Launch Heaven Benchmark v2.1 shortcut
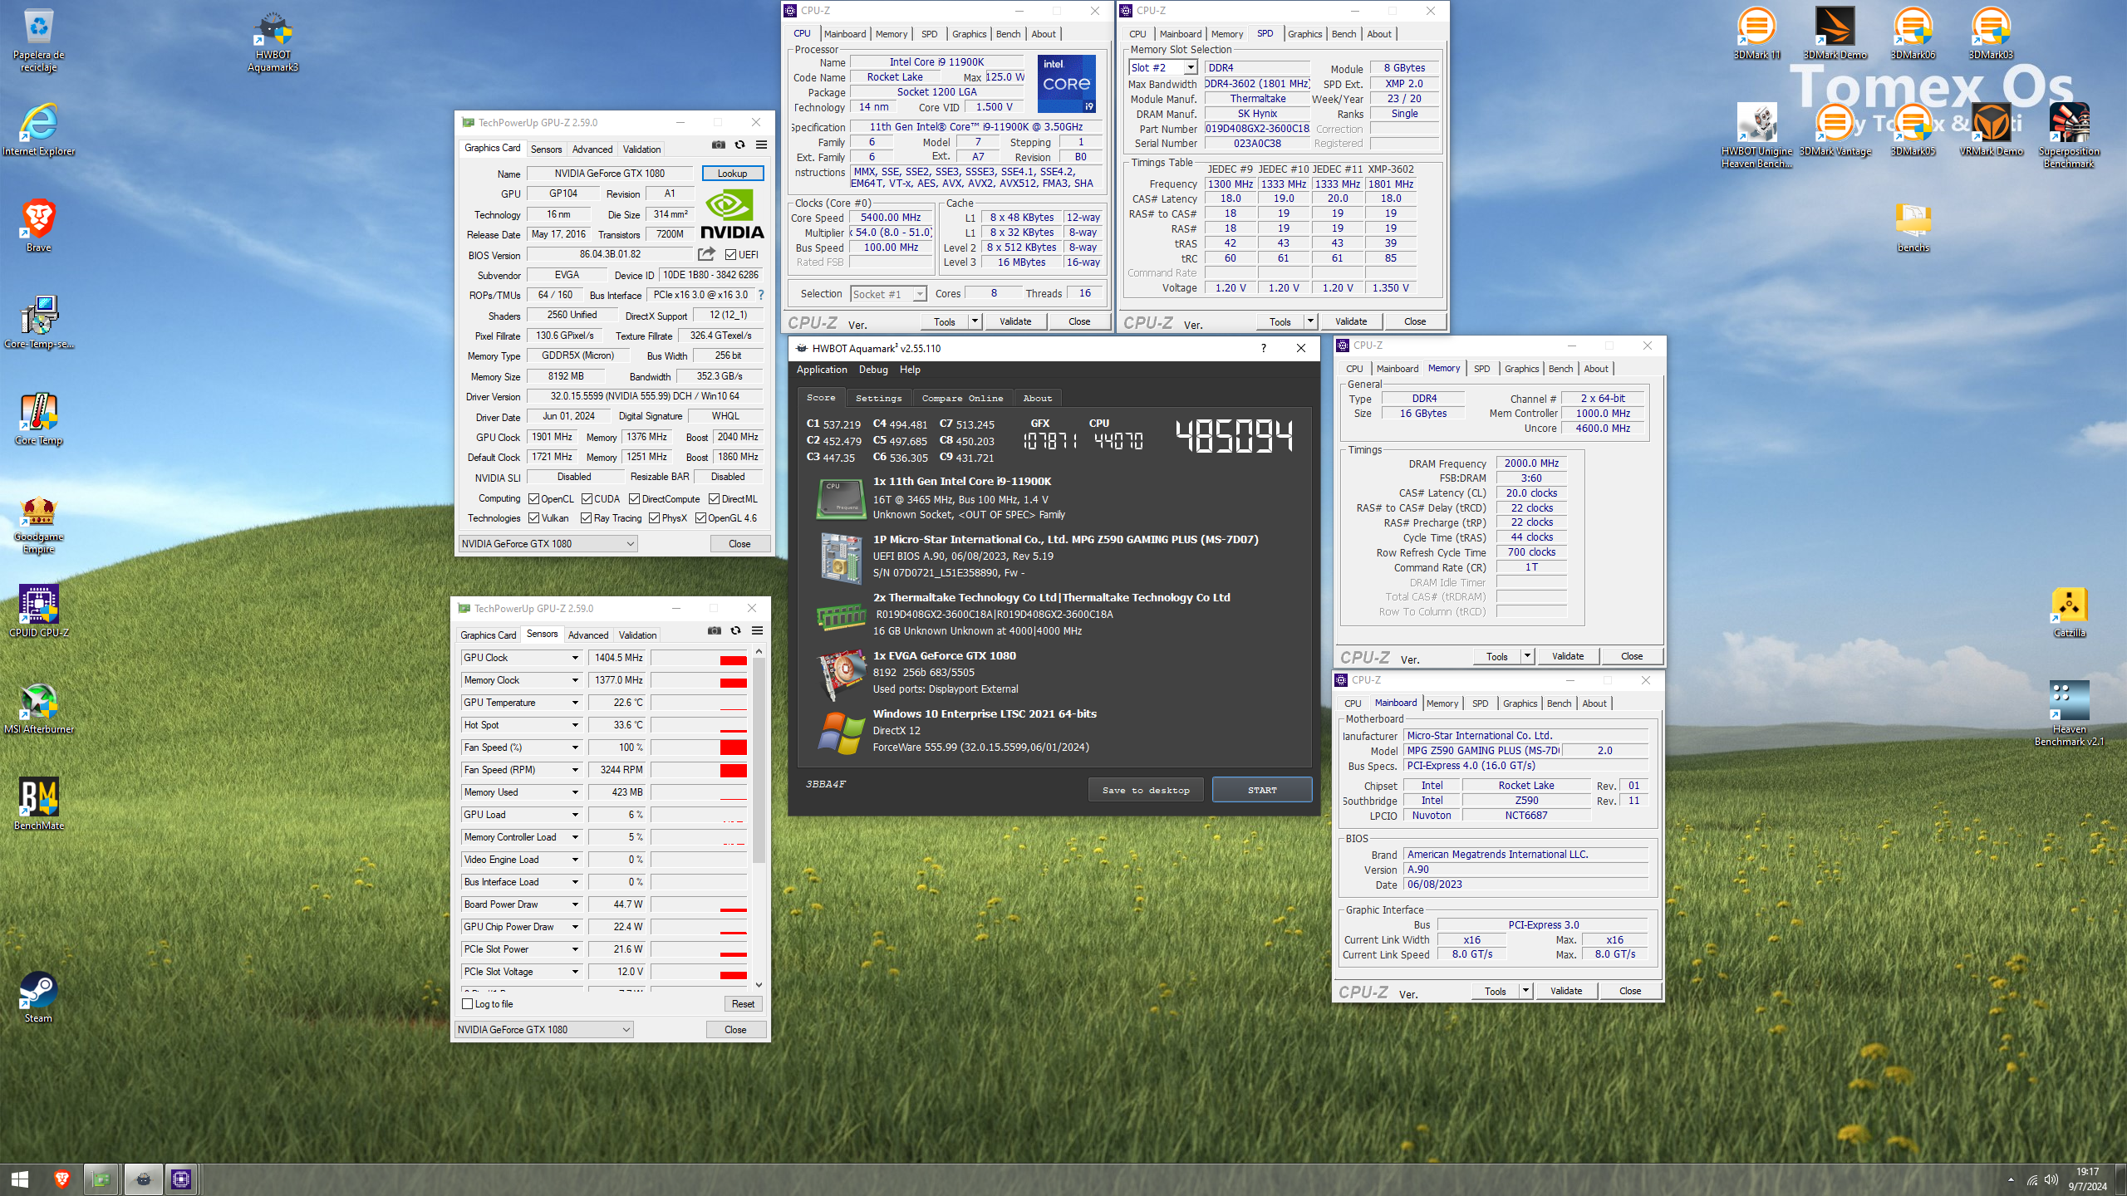 click(2069, 714)
